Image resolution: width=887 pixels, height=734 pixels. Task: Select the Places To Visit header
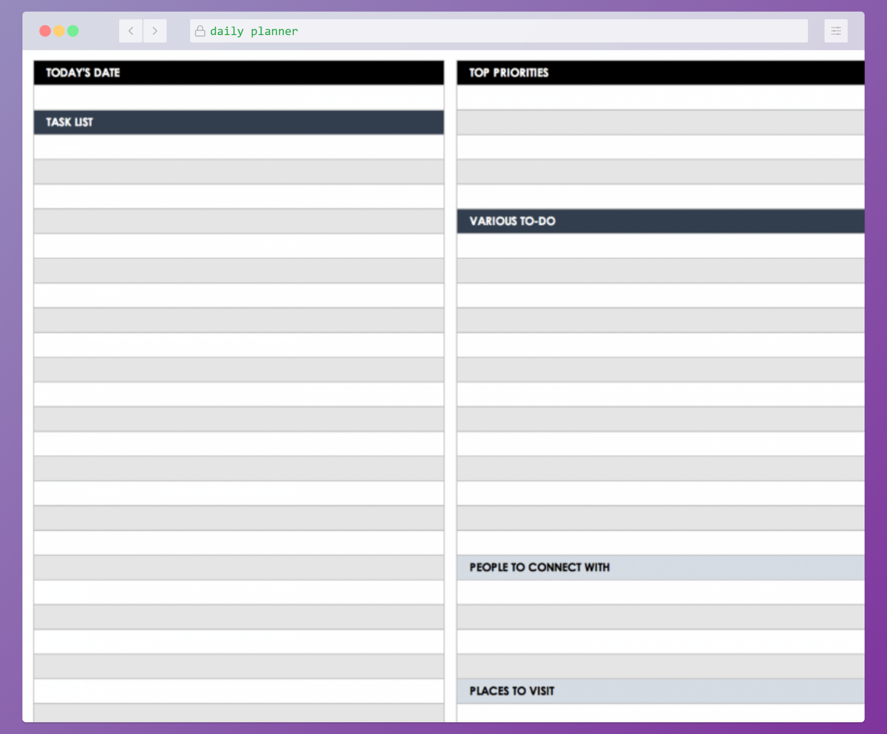[660, 691]
